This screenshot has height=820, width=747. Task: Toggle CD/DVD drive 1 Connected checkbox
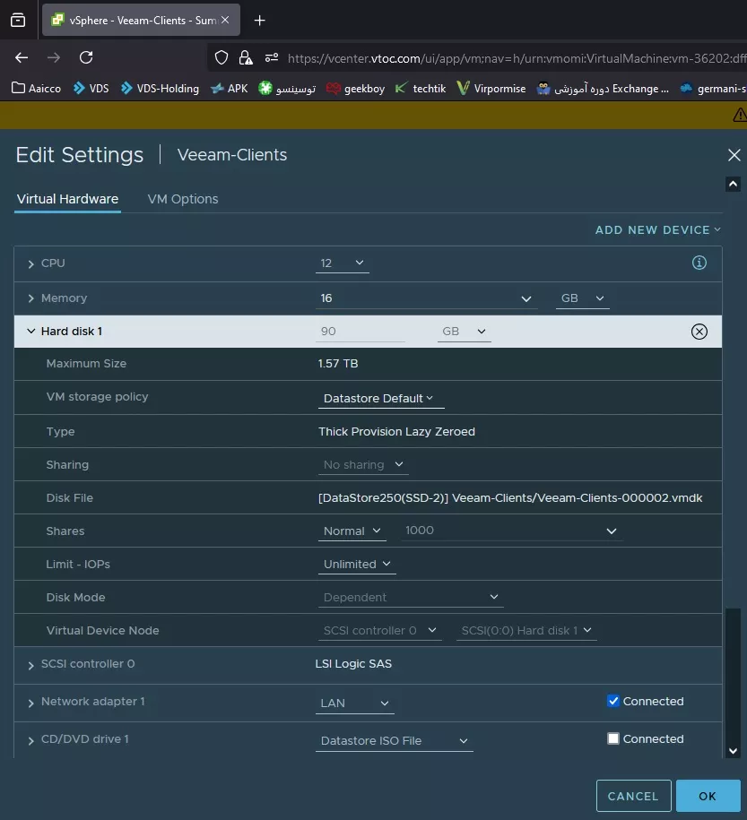coord(613,738)
